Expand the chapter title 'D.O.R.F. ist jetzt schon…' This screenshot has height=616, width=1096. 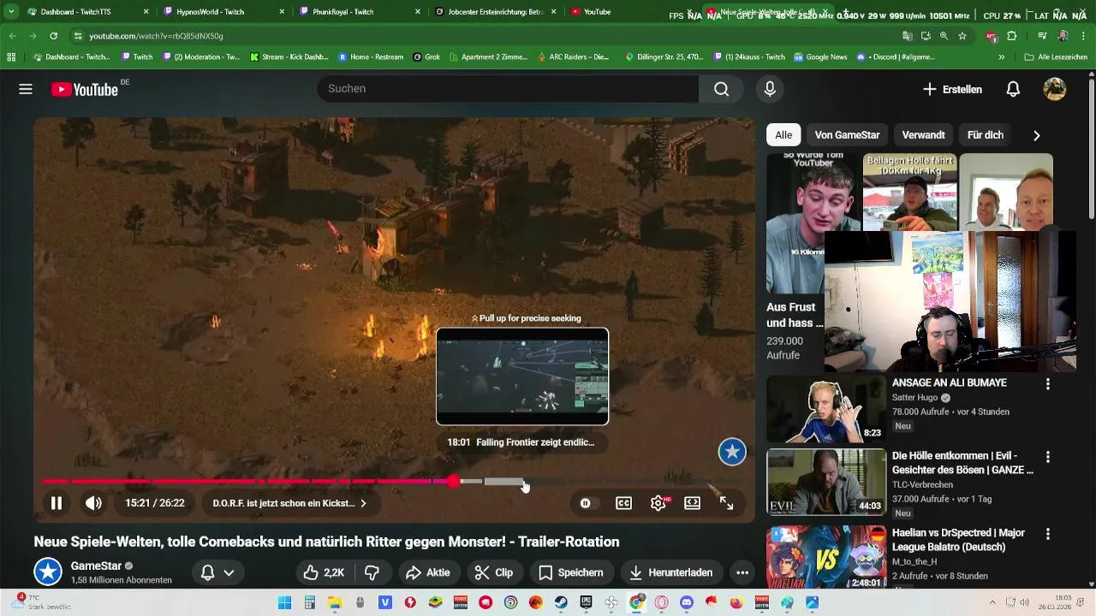[289, 503]
